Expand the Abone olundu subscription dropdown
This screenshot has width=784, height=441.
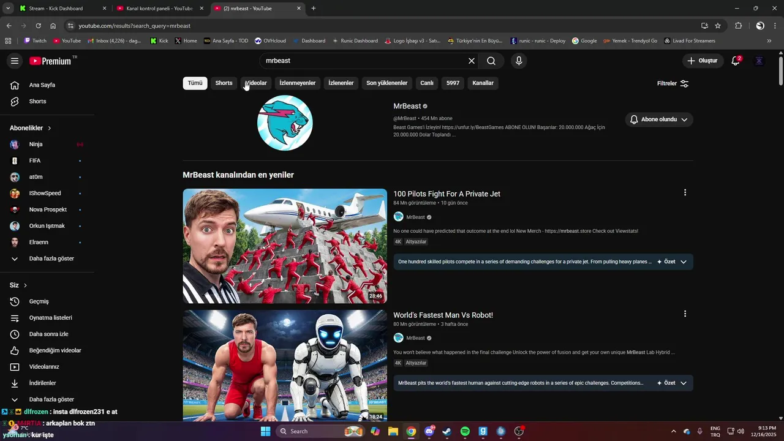(659, 119)
